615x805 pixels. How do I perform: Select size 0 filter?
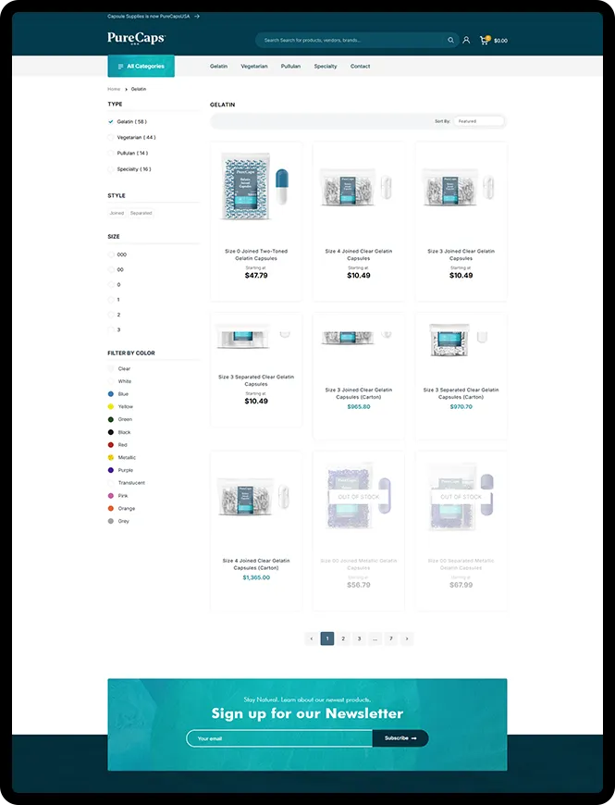[111, 284]
